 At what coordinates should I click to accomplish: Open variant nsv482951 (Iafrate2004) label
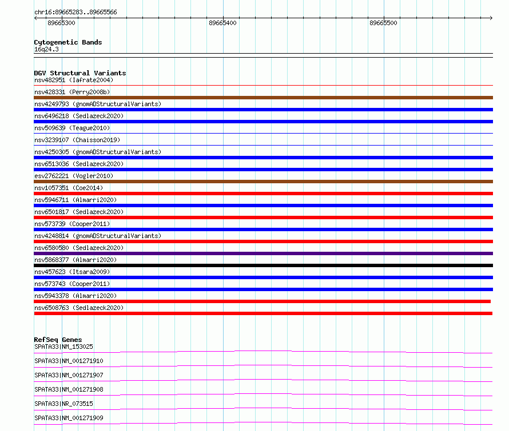pyautogui.click(x=74, y=80)
